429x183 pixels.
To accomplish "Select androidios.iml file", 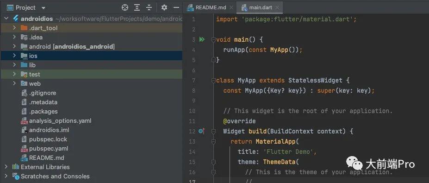I will tap(49, 130).
